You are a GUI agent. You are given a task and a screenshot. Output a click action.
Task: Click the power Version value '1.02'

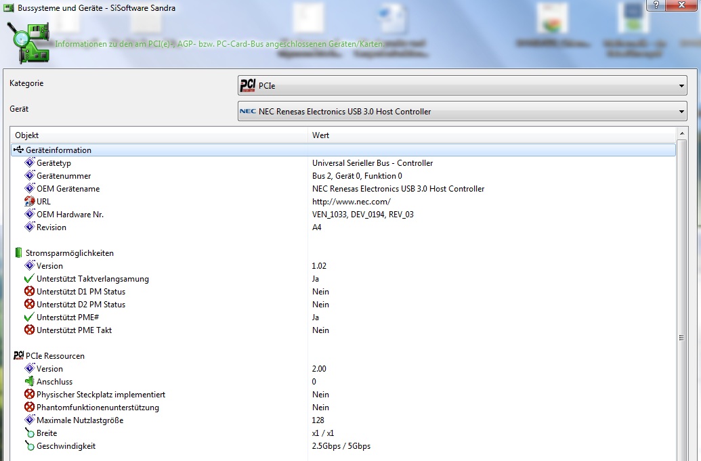click(x=319, y=266)
